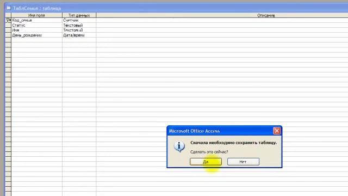This screenshot has height=196, width=348.
Task: Click the info icon in the dialog
Action: coord(179,146)
